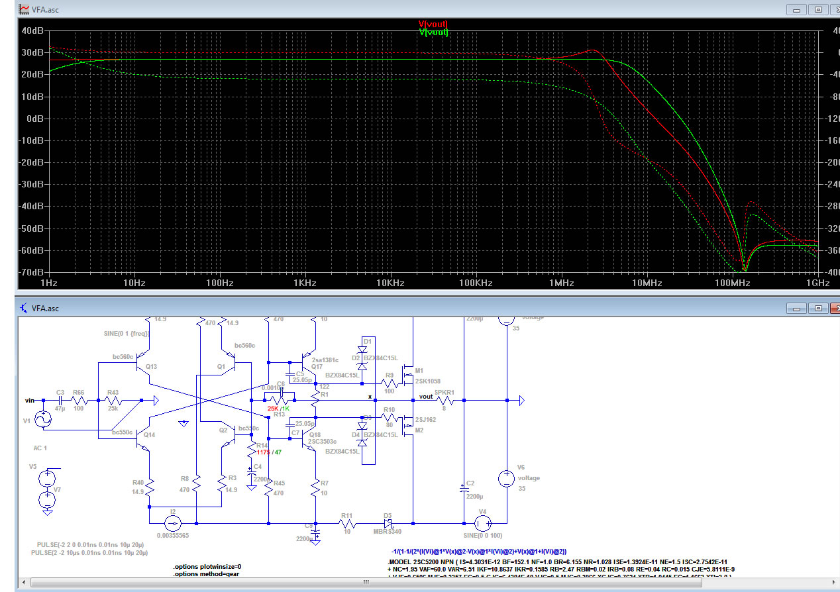Image resolution: width=840 pixels, height=592 pixels.
Task: Select the R43 25k resistor symbol
Action: click(x=113, y=401)
